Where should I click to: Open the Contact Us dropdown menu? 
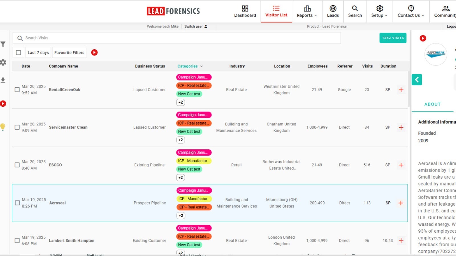[x=411, y=12]
